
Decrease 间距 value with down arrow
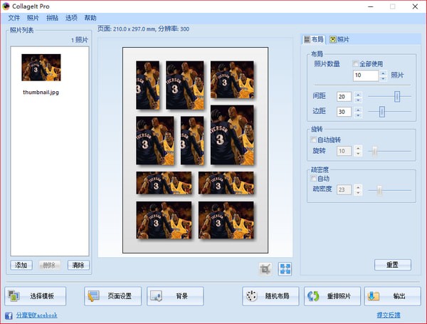[x=358, y=100]
